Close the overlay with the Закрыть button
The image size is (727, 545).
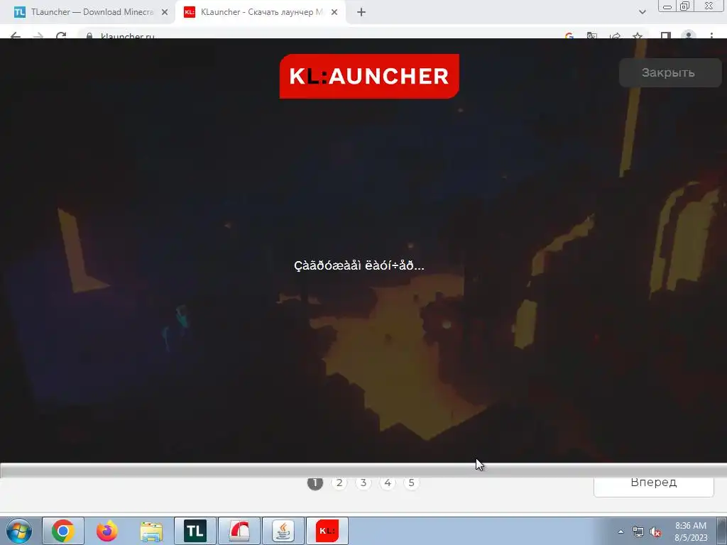click(x=670, y=73)
